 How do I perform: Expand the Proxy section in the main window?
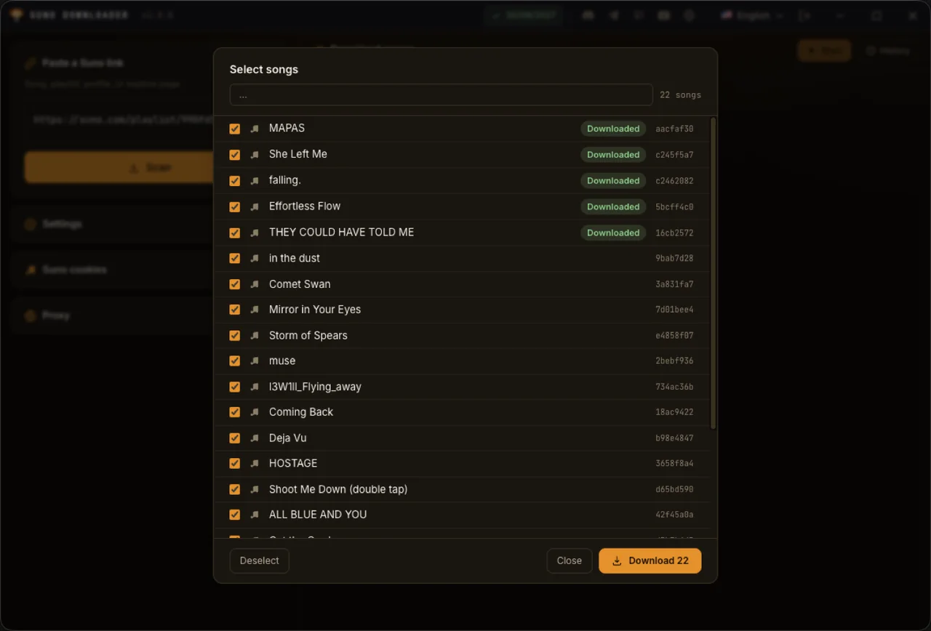tap(113, 315)
